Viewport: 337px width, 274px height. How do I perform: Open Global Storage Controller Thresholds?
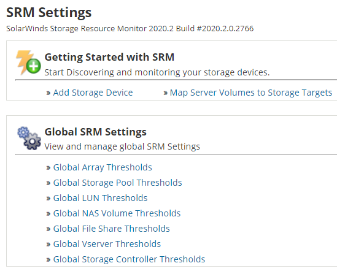129,259
